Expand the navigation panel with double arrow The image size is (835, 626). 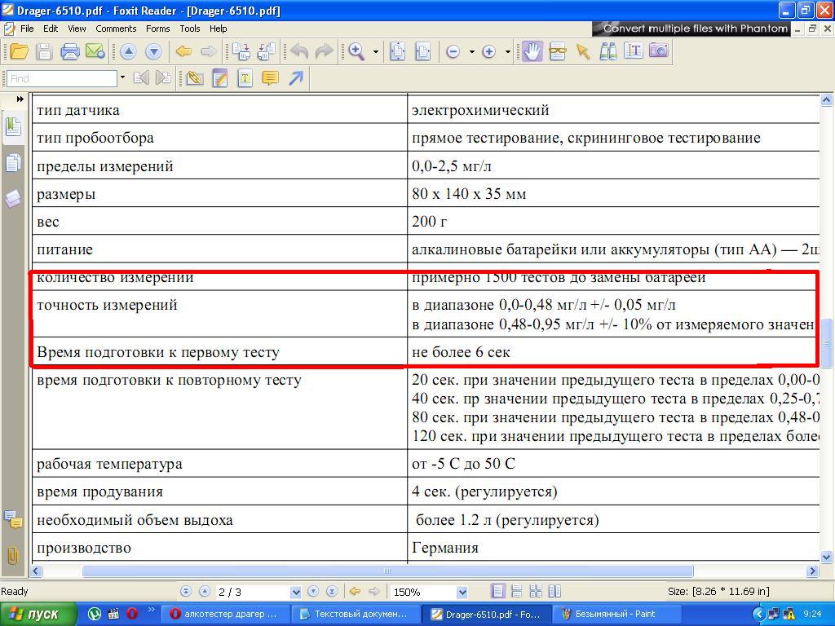click(x=20, y=99)
